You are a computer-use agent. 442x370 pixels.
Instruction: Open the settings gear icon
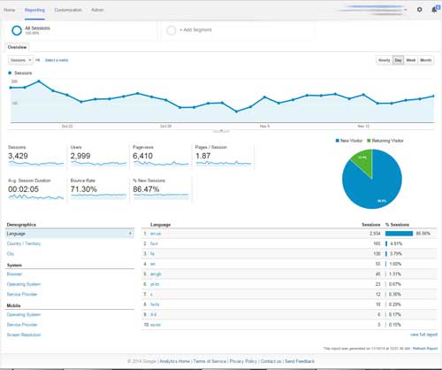420,10
